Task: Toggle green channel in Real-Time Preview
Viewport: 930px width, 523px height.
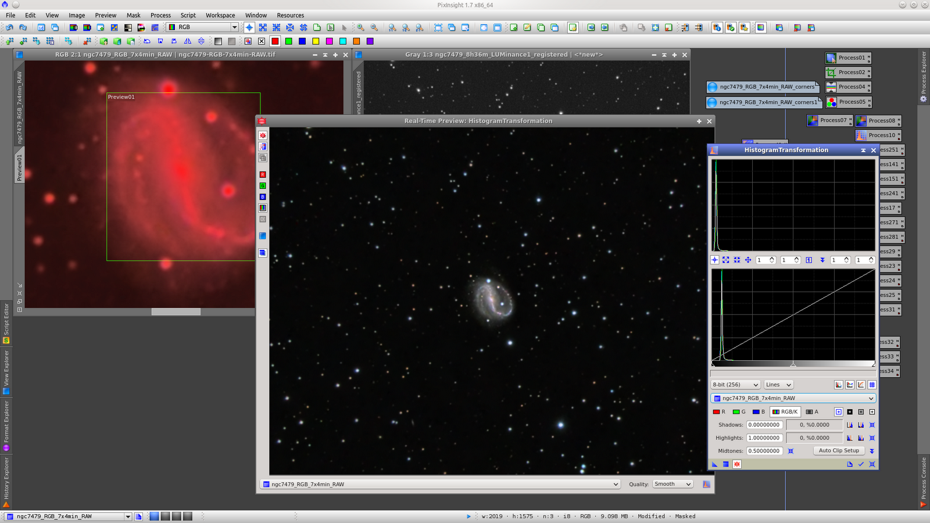Action: [x=263, y=185]
